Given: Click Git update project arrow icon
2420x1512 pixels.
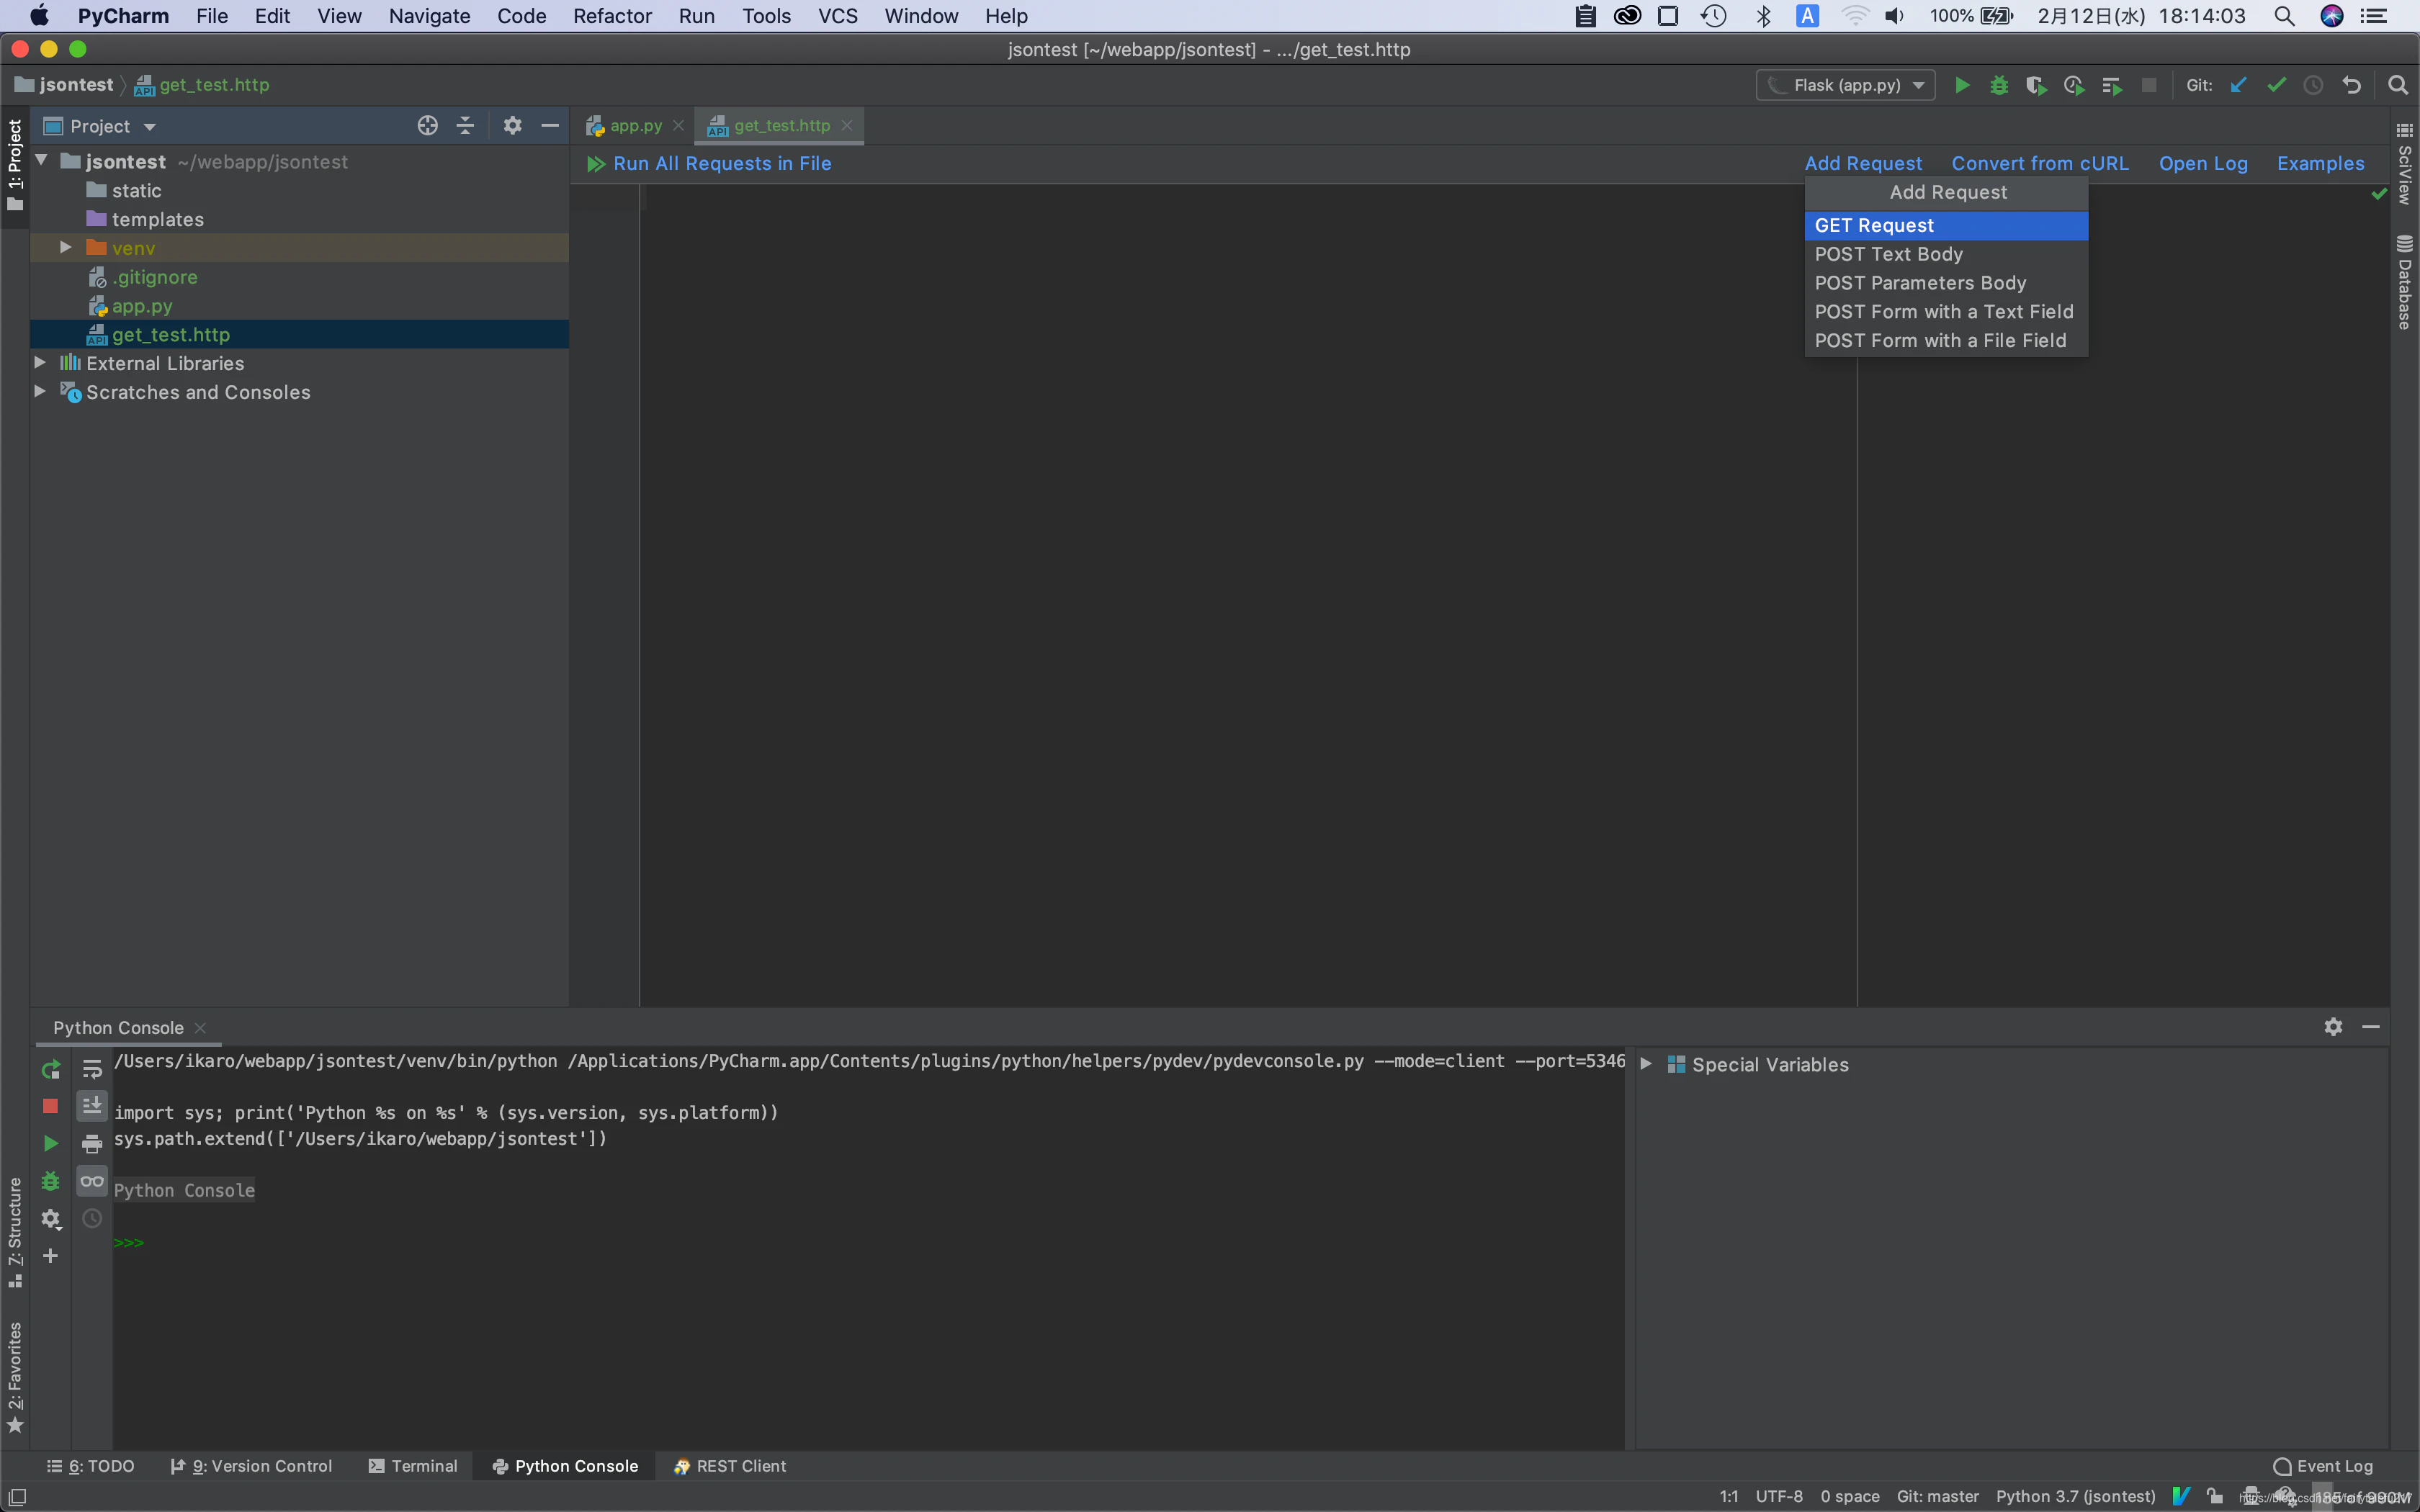Looking at the screenshot, I should point(2239,85).
